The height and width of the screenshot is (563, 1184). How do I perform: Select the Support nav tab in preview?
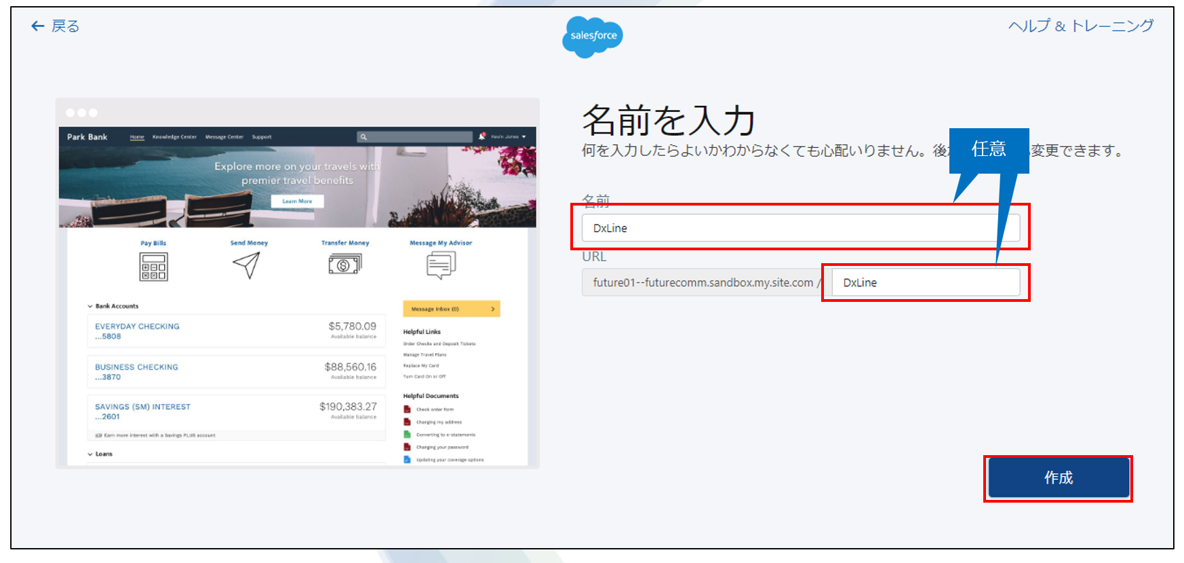261,137
